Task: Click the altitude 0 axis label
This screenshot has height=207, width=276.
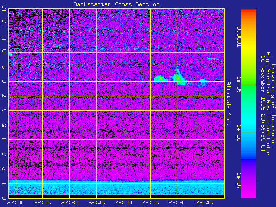Action: click(x=4, y=198)
